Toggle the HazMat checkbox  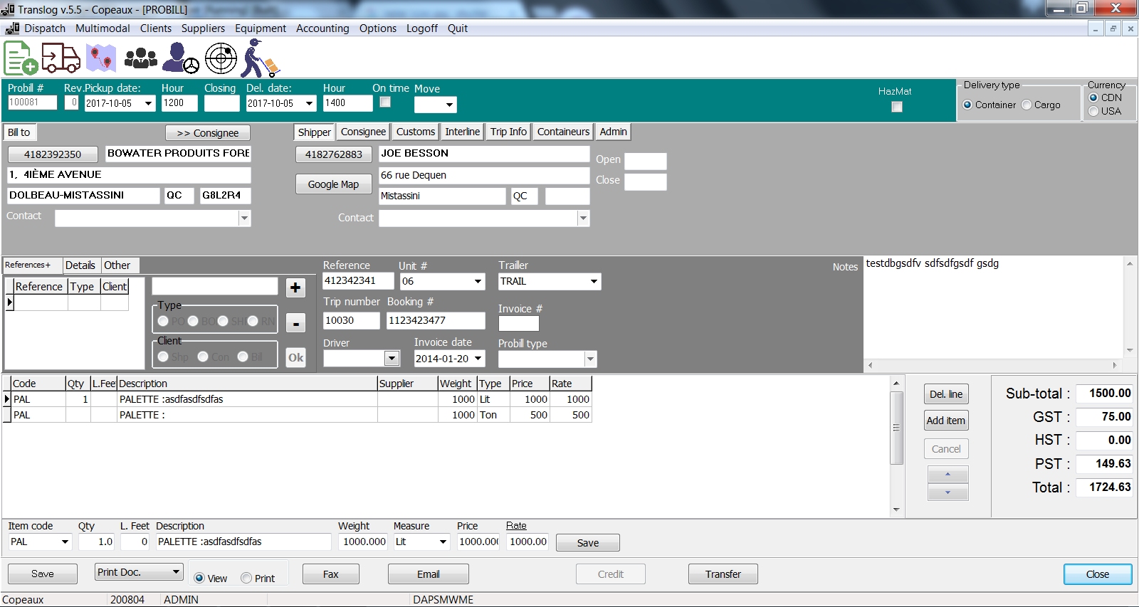point(897,107)
